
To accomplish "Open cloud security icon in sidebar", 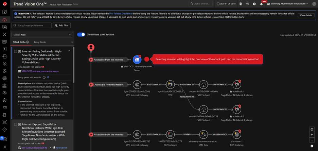I will click(5, 93).
